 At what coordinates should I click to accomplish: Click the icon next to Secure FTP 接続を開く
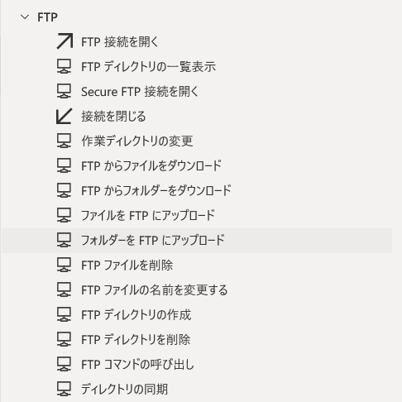click(64, 91)
